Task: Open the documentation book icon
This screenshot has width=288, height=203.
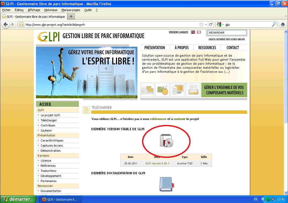Action: (x=167, y=184)
